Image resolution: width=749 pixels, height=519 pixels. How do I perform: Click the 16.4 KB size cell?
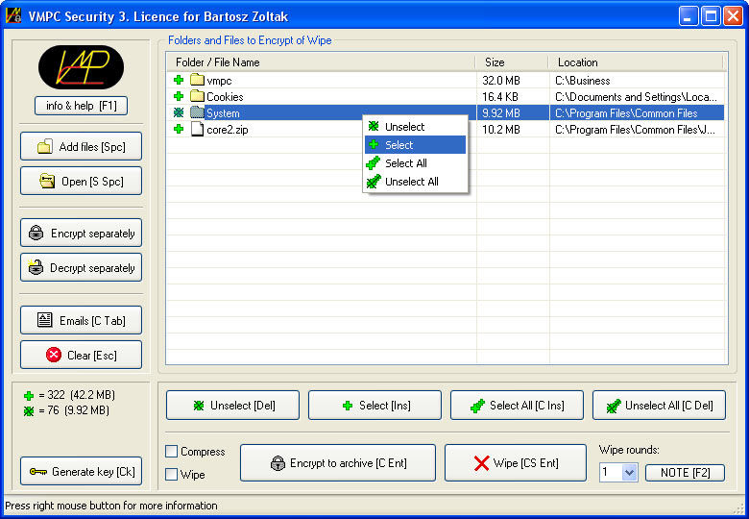point(500,96)
